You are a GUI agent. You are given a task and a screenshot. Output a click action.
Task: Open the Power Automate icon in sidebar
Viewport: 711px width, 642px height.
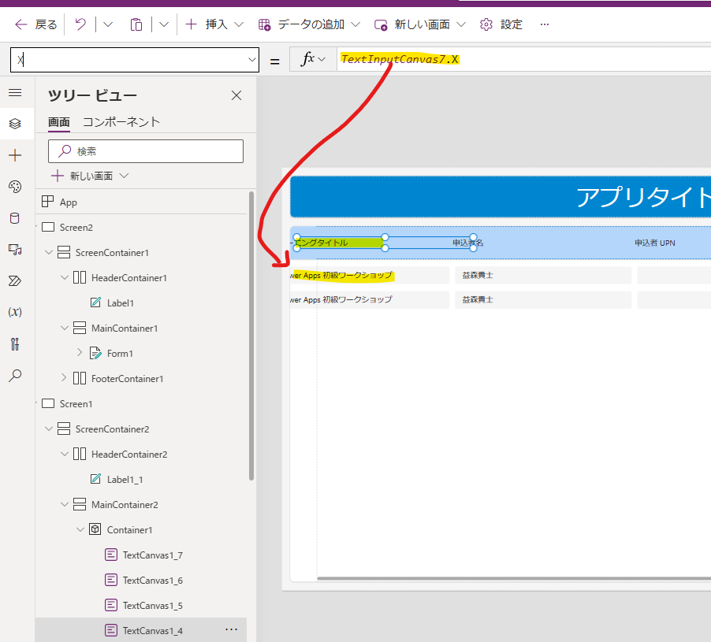pyautogui.click(x=15, y=281)
